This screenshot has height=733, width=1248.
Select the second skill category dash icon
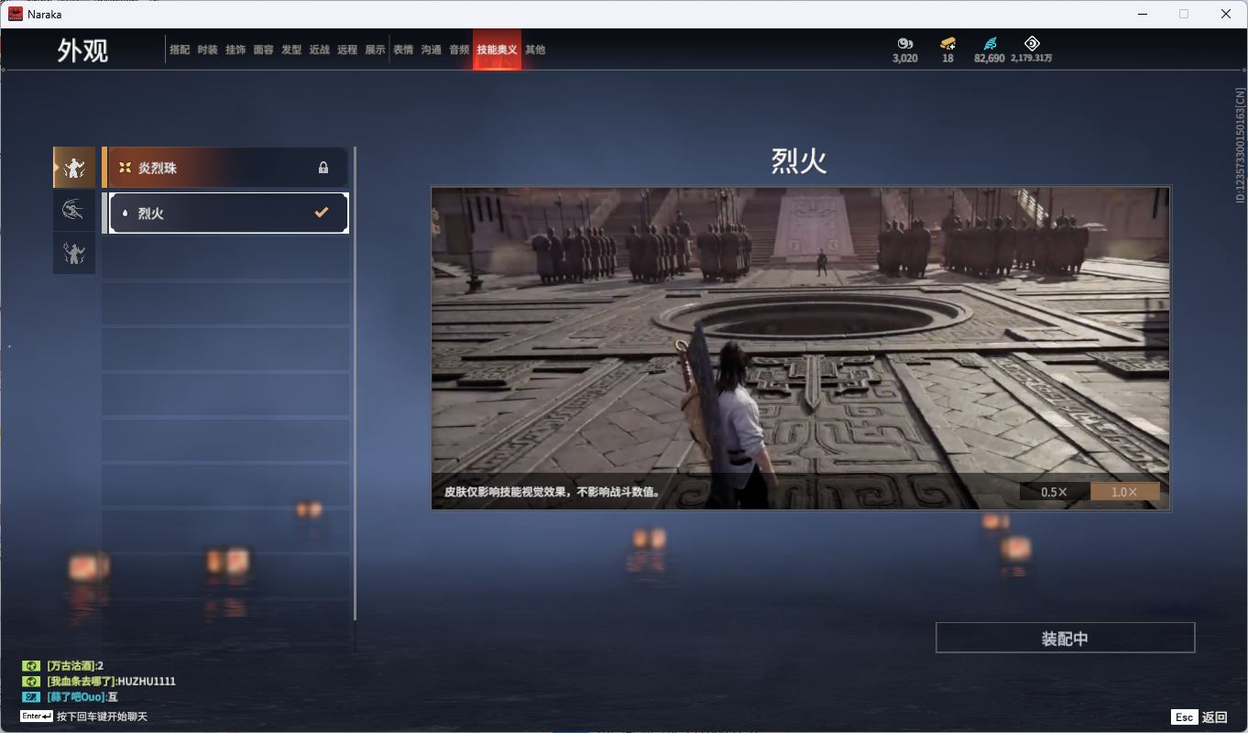point(74,211)
